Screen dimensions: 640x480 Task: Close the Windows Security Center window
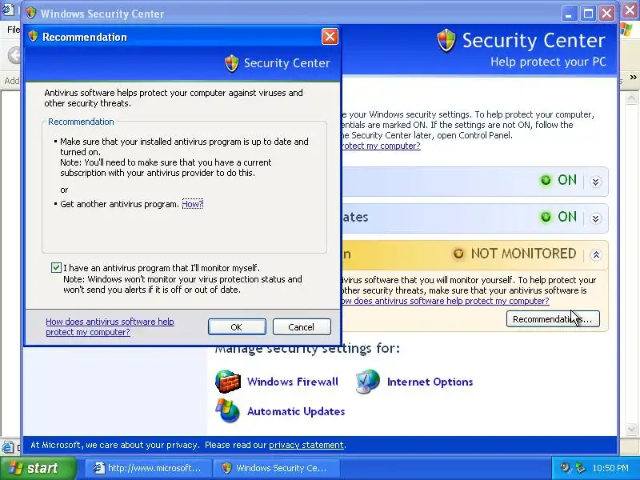[x=607, y=14]
